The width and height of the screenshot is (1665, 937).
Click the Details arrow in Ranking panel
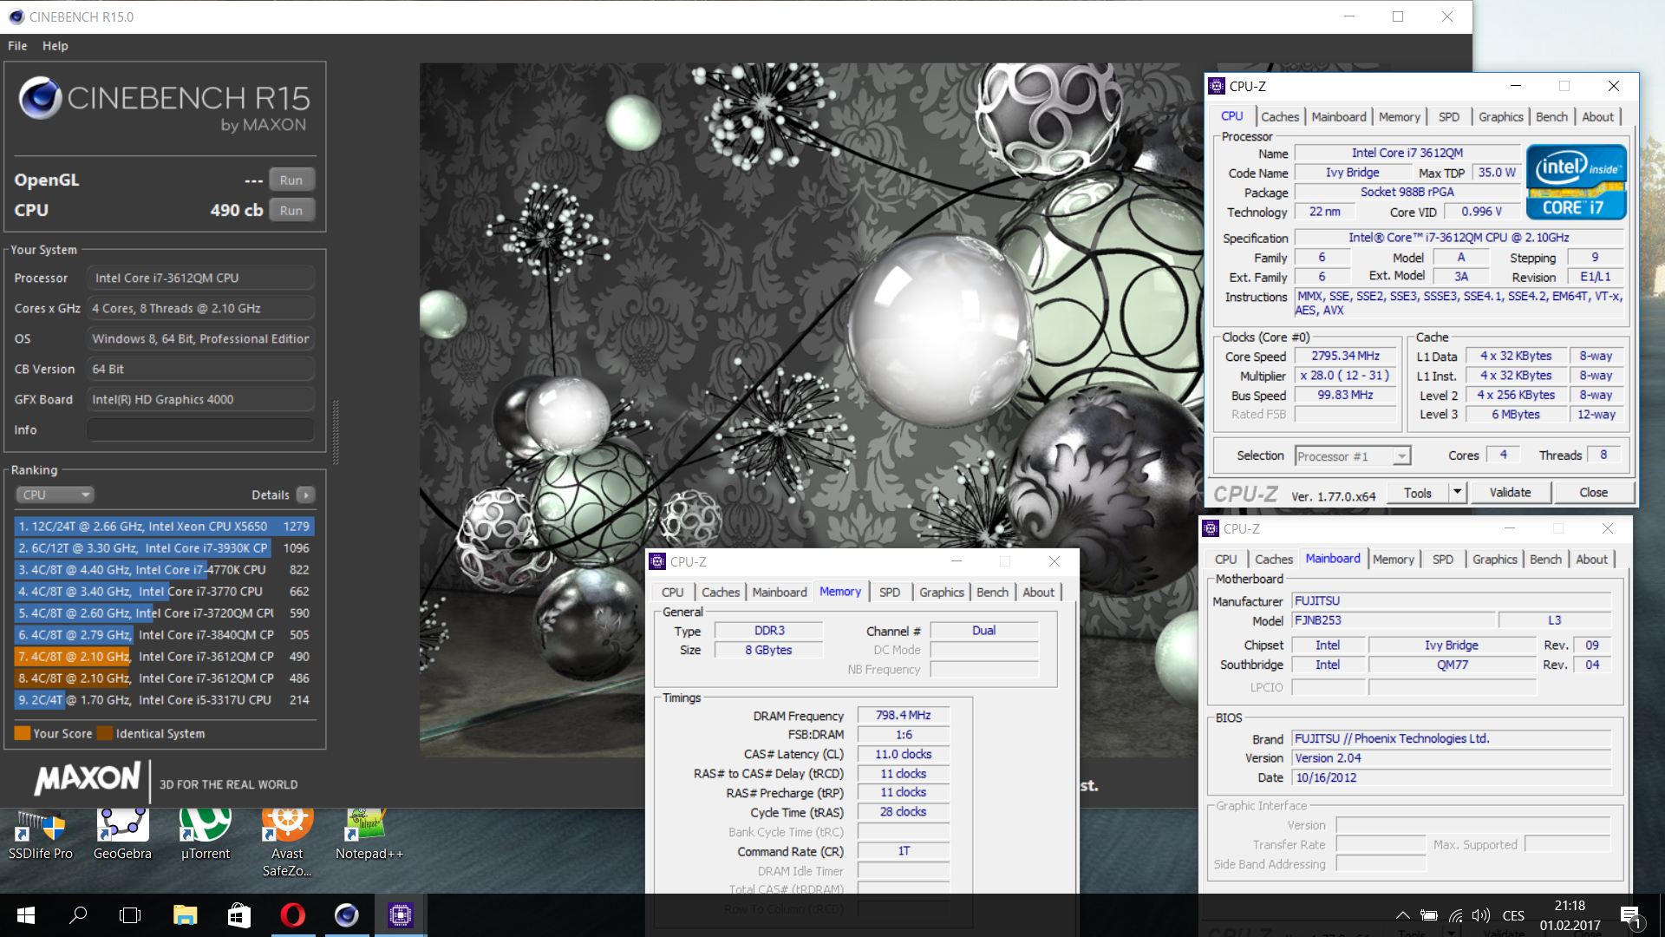pyautogui.click(x=306, y=495)
